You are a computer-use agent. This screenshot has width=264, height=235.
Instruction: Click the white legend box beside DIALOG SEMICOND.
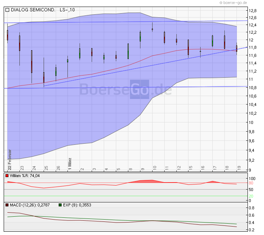7,10
